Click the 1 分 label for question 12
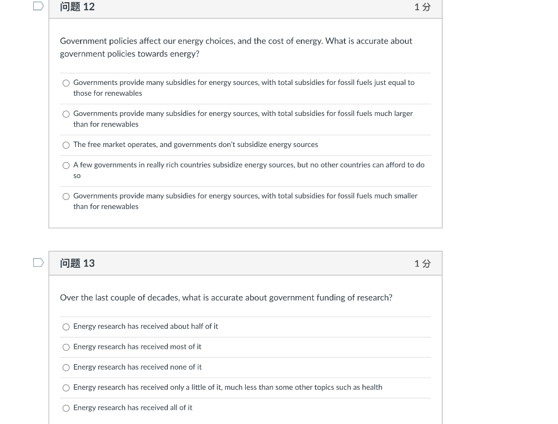Screen dimensions: 558x424 [x=422, y=7]
